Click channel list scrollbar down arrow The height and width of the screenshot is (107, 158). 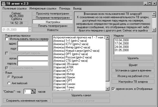pos(107,89)
